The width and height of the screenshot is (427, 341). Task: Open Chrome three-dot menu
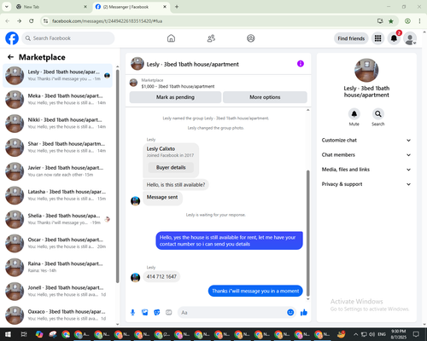[419, 21]
